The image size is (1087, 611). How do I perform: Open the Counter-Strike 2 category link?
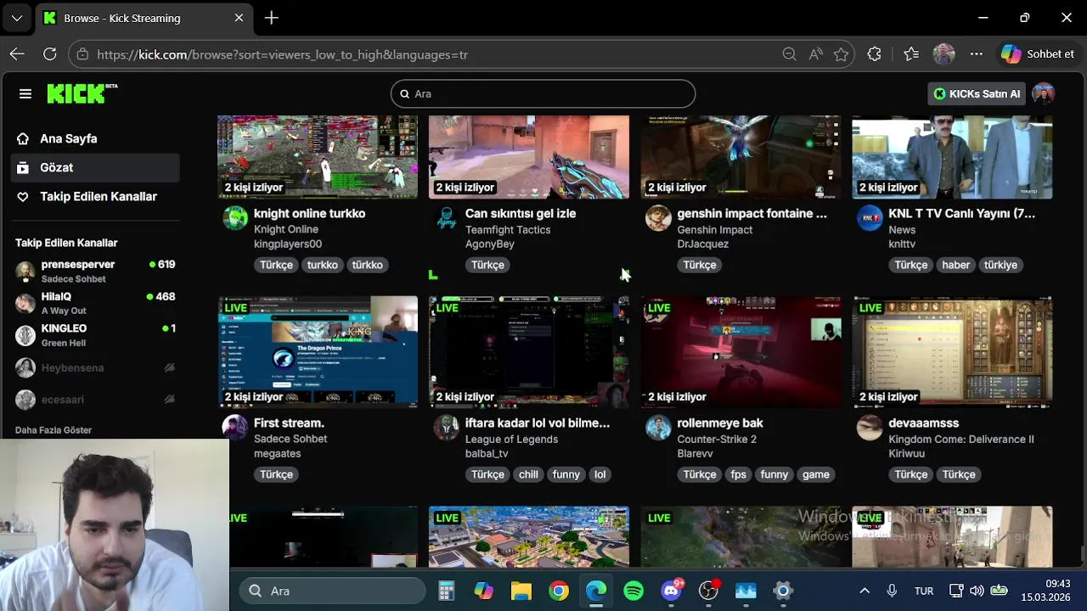click(x=717, y=439)
